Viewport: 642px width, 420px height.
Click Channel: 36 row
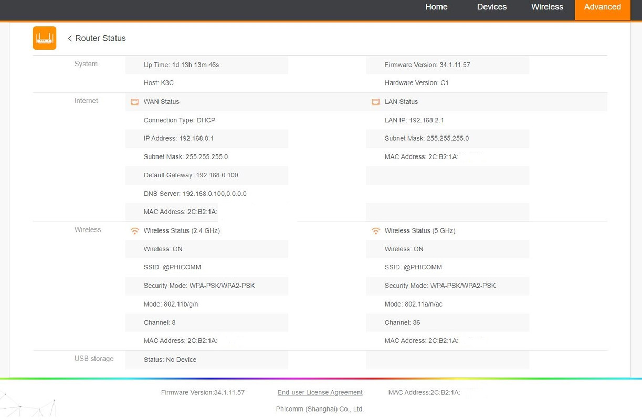pos(448,322)
